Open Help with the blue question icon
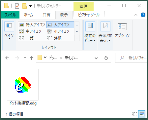Image resolution: width=148 pixels, height=120 pixels. pyautogui.click(x=143, y=15)
